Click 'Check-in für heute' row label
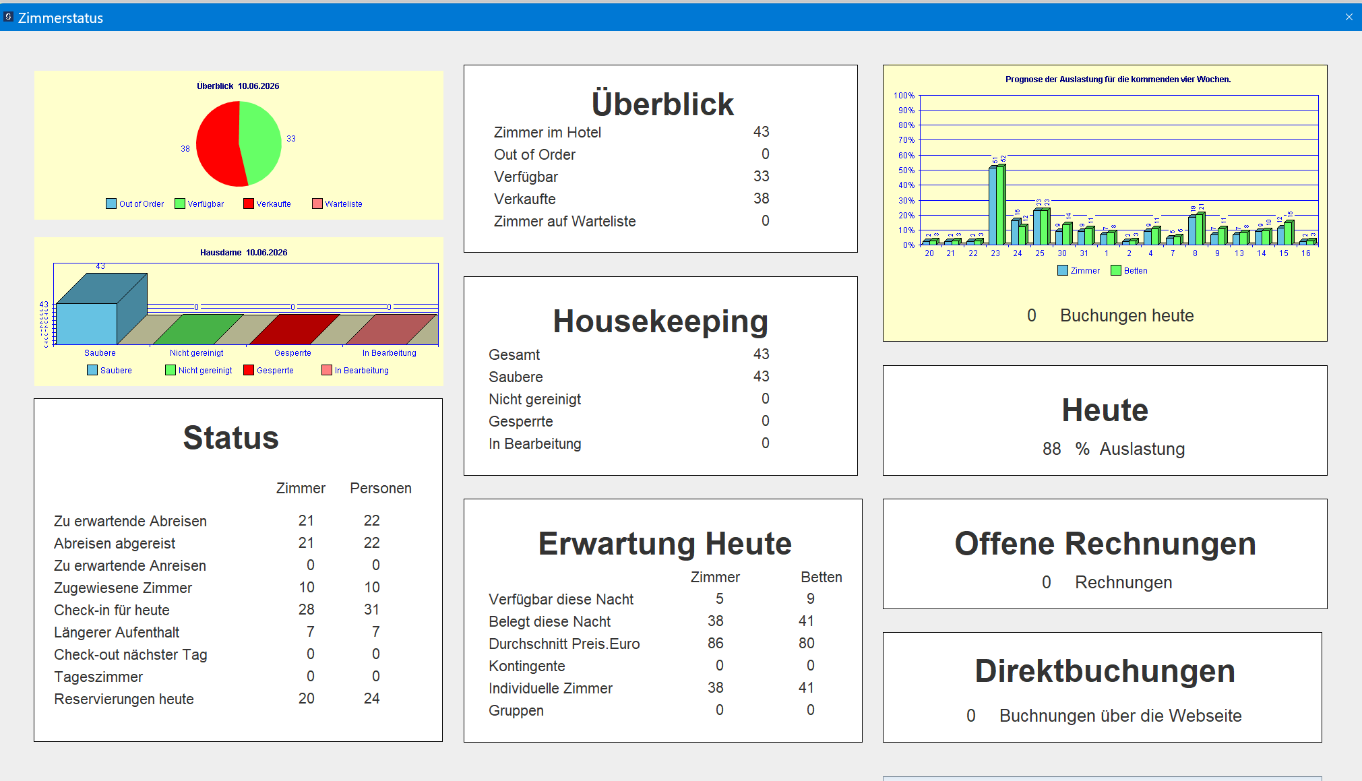 click(112, 610)
